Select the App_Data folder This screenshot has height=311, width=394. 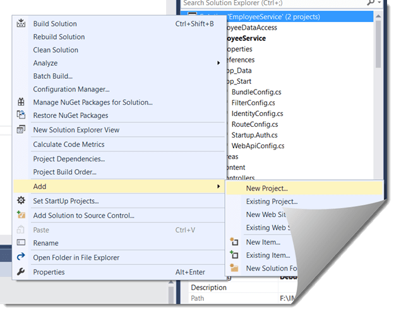pos(239,71)
